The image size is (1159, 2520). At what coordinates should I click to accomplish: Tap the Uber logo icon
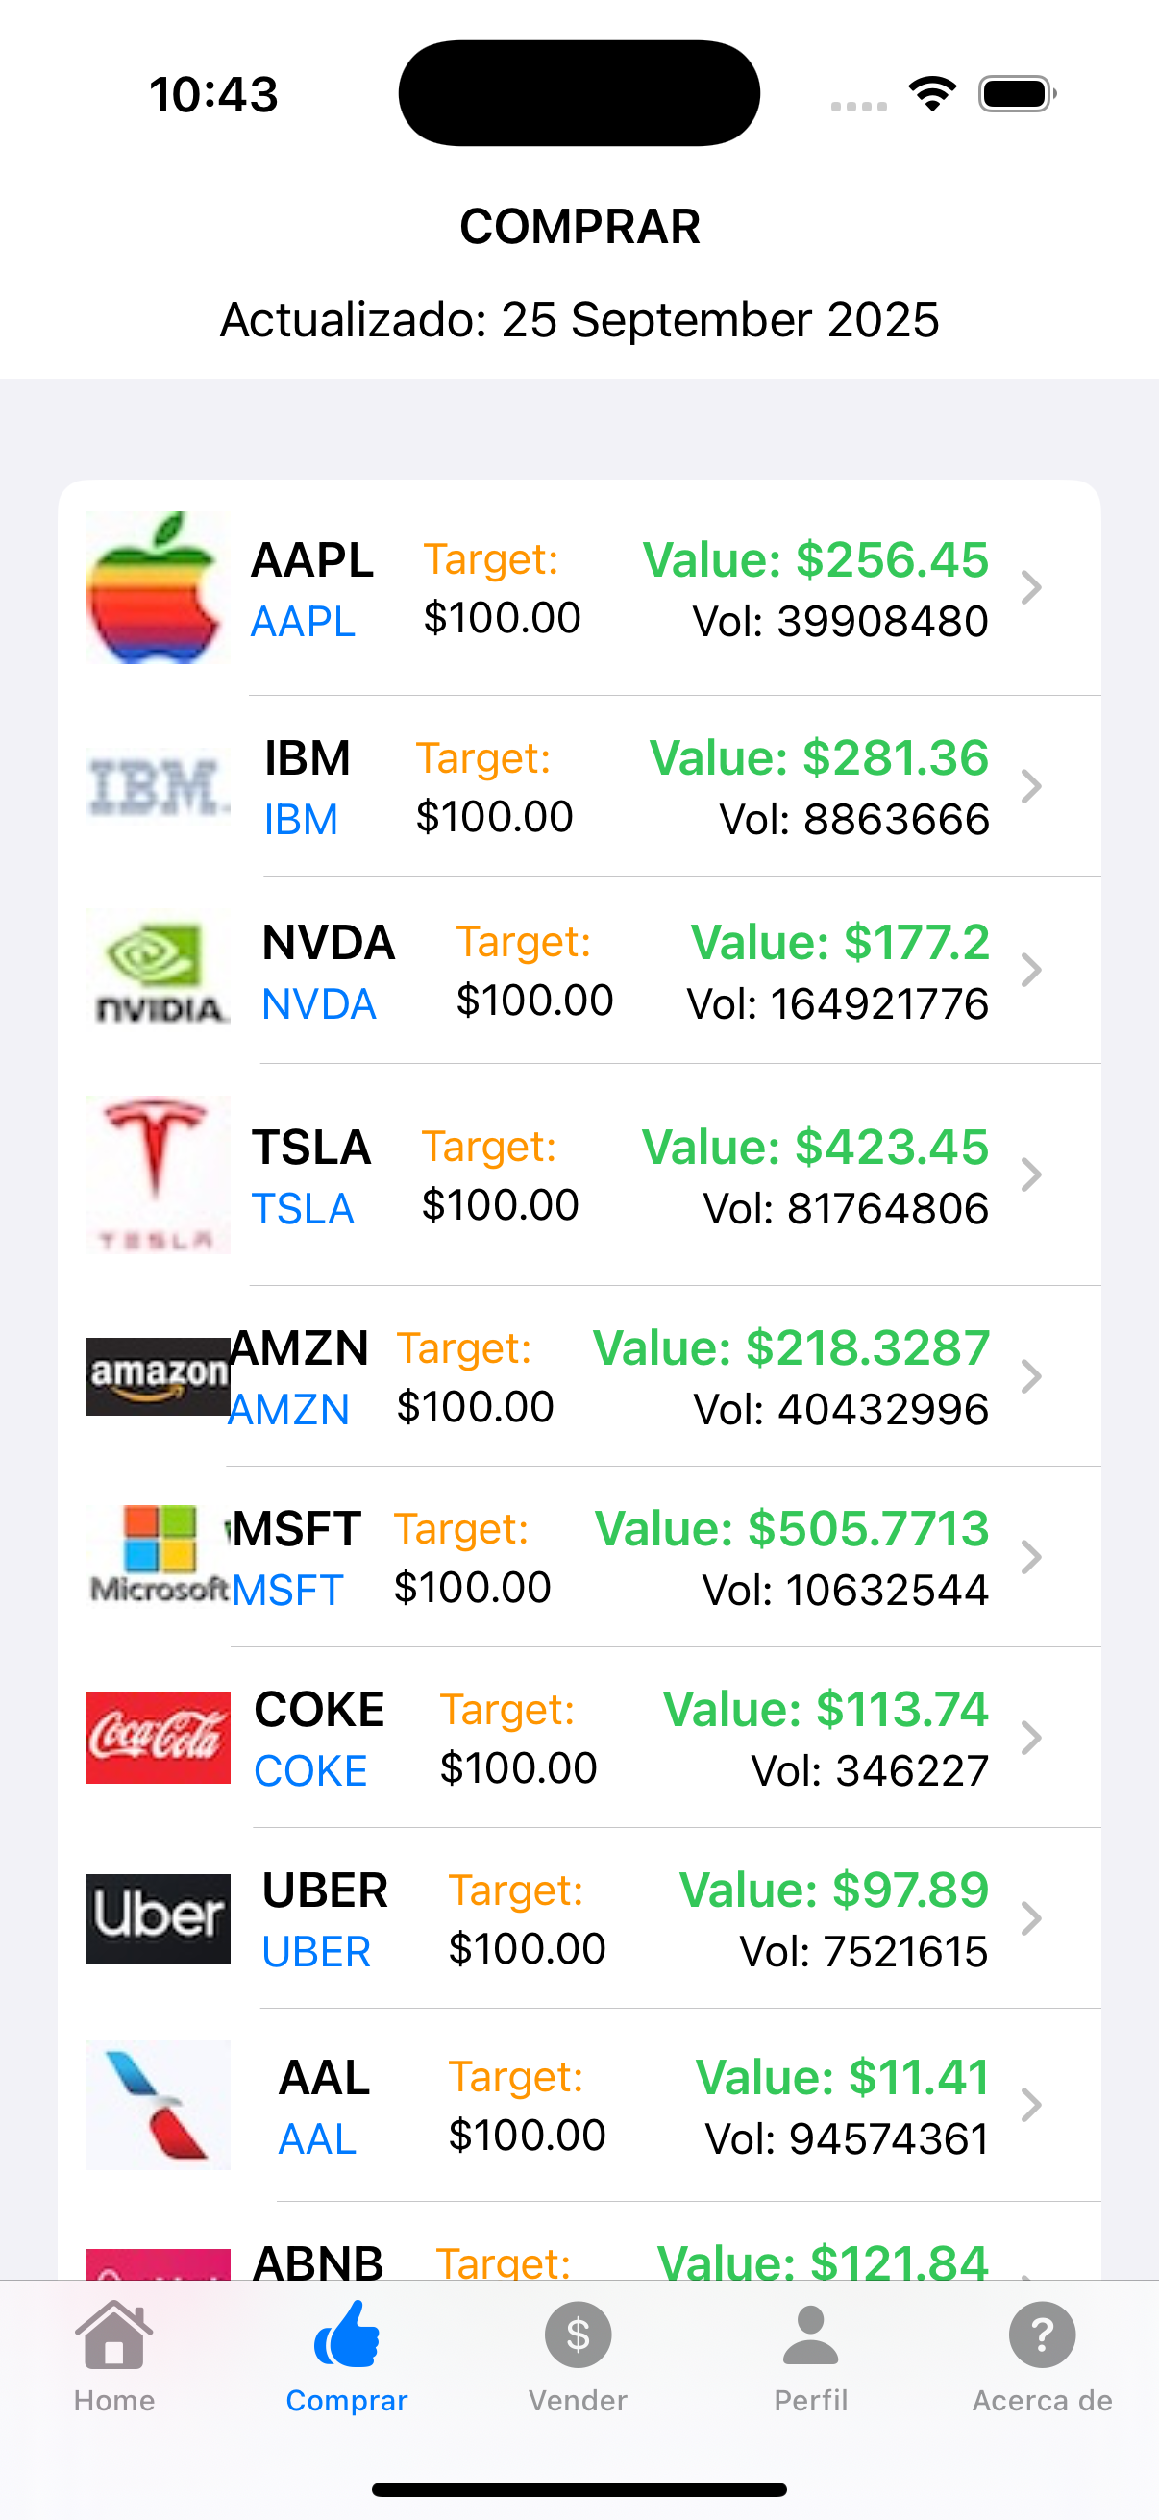pyautogui.click(x=158, y=1918)
